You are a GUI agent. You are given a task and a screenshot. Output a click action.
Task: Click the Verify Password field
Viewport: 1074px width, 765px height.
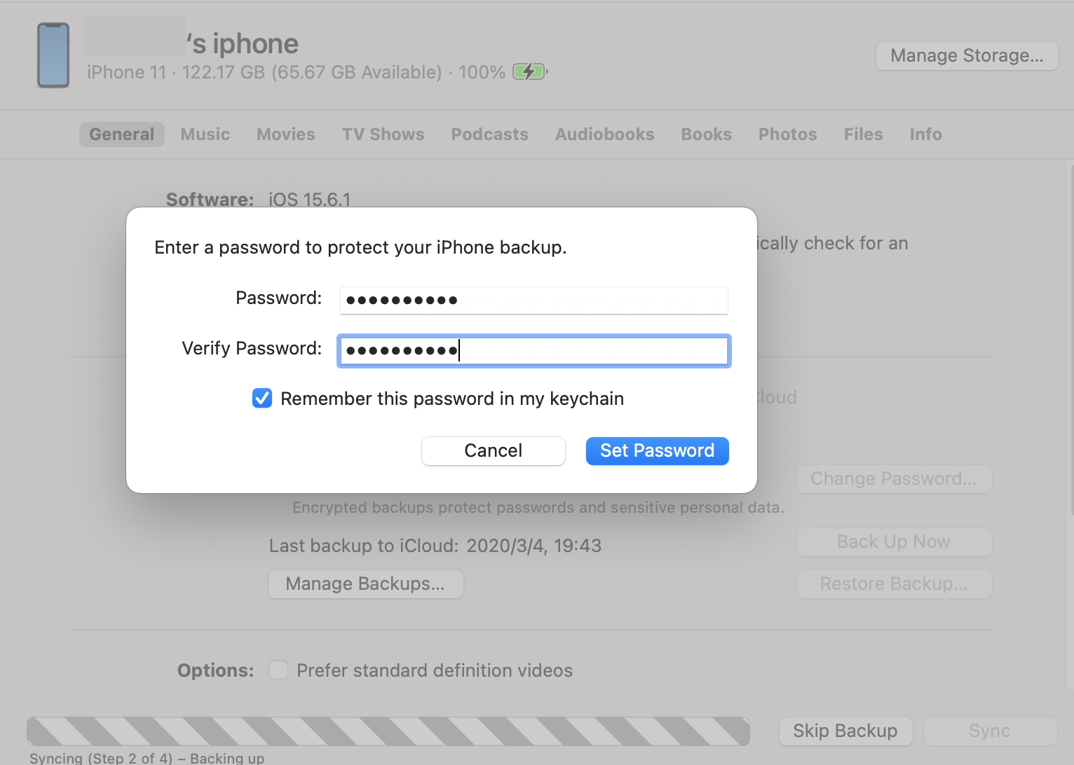pyautogui.click(x=533, y=350)
